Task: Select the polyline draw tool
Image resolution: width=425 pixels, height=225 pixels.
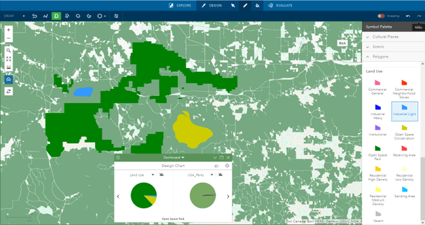Action: tap(45, 16)
